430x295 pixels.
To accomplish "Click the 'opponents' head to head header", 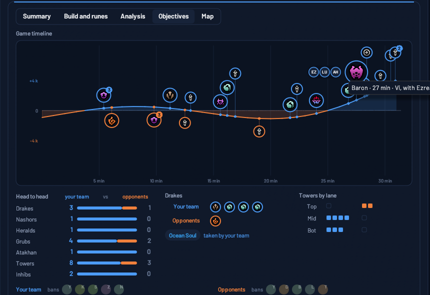I will [135, 197].
